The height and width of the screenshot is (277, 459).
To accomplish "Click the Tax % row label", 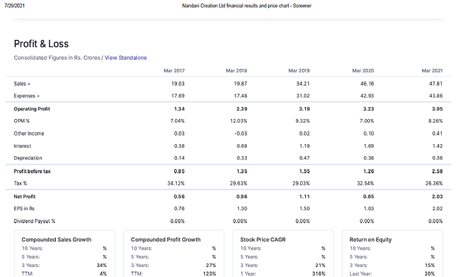I will pos(20,183).
